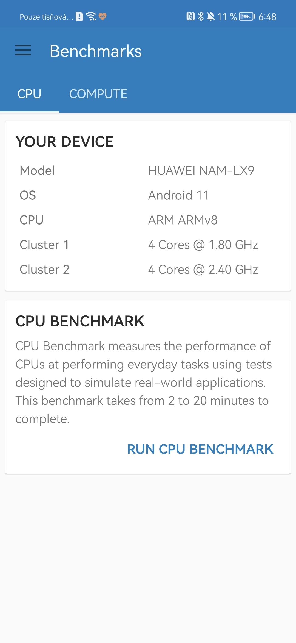Tap the NFC status bar icon
Screen dimensions: 296x643
point(190,16)
